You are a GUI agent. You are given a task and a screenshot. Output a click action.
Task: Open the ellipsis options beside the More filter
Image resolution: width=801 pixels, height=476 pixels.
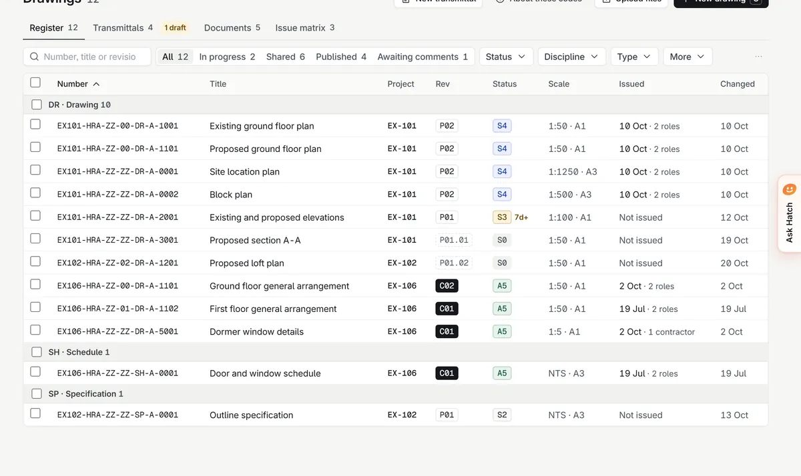coord(758,57)
